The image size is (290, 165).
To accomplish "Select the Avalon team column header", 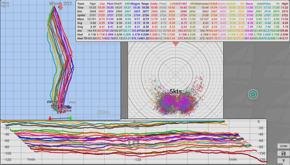I will [x=222, y=4].
